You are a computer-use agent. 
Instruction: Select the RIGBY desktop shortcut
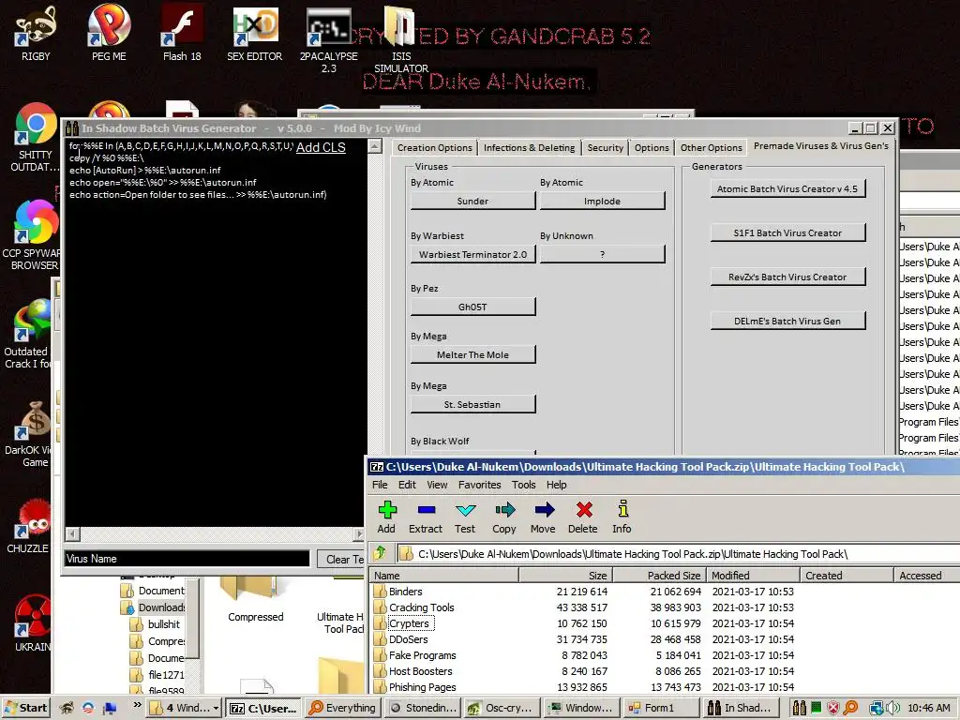pyautogui.click(x=36, y=34)
